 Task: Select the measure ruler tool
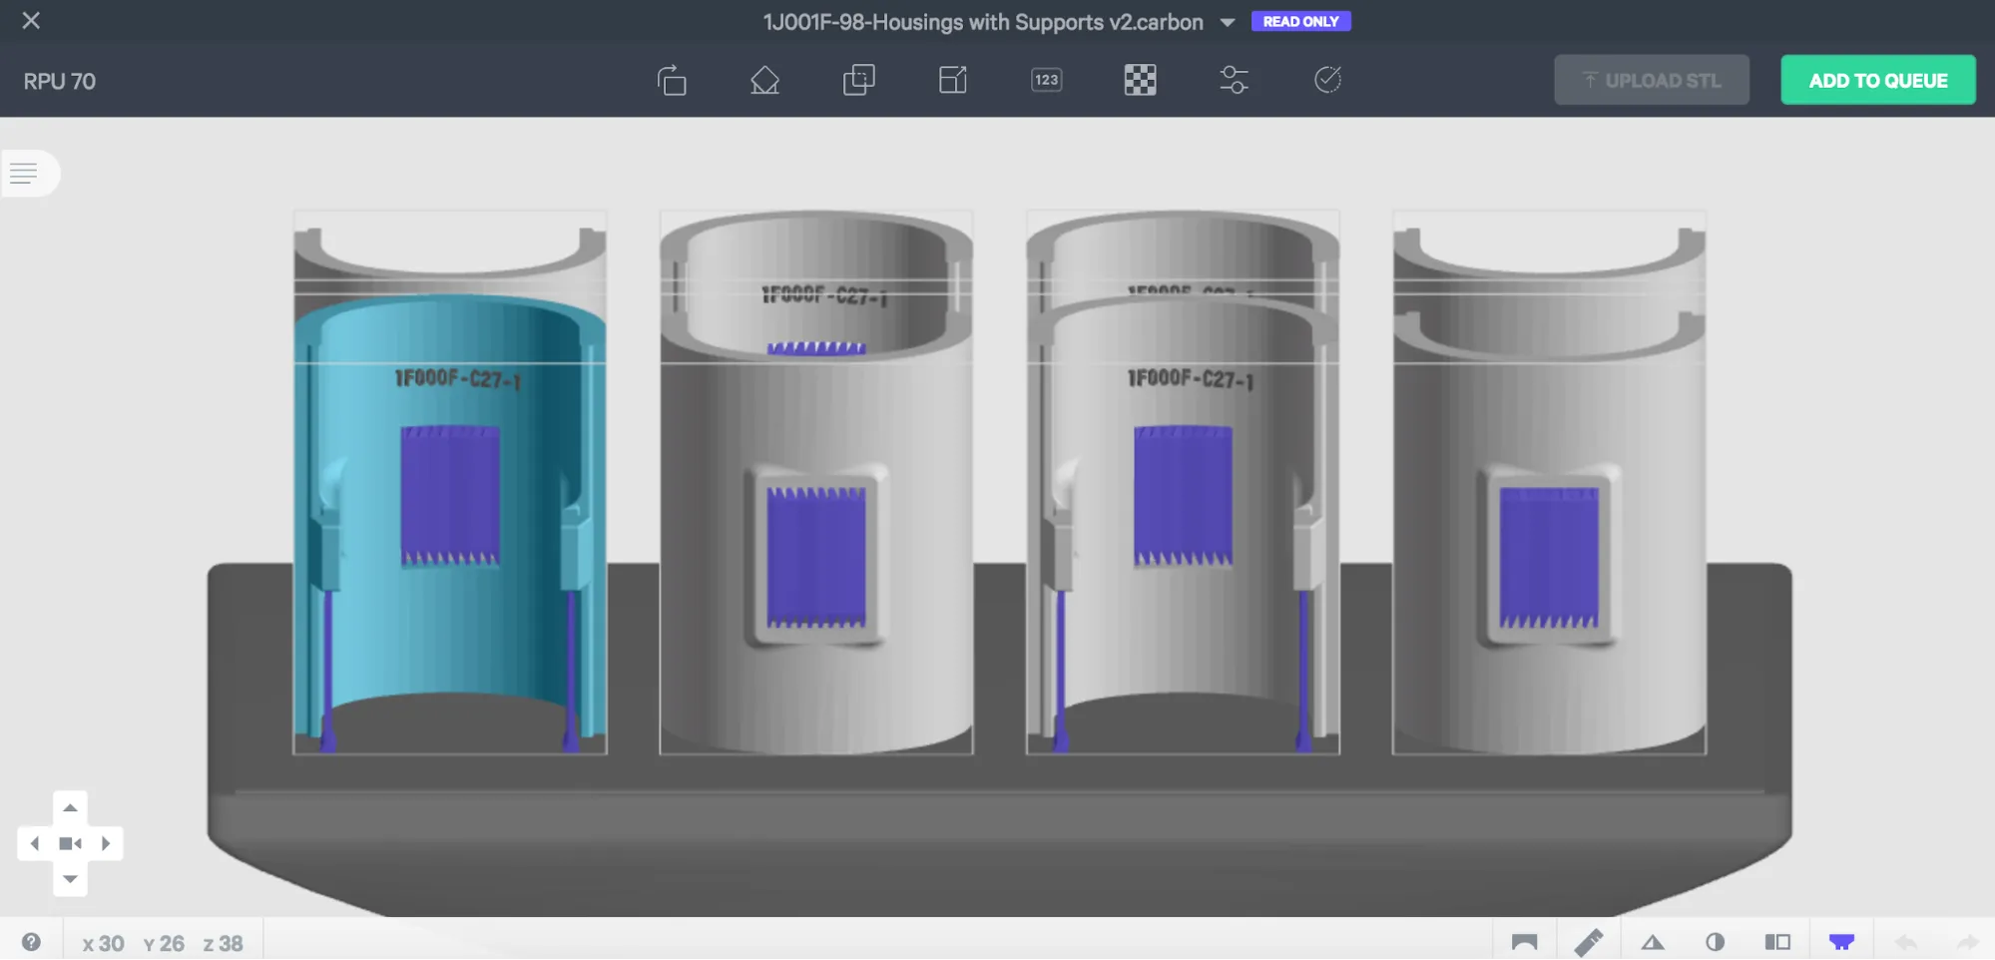coord(1588,942)
